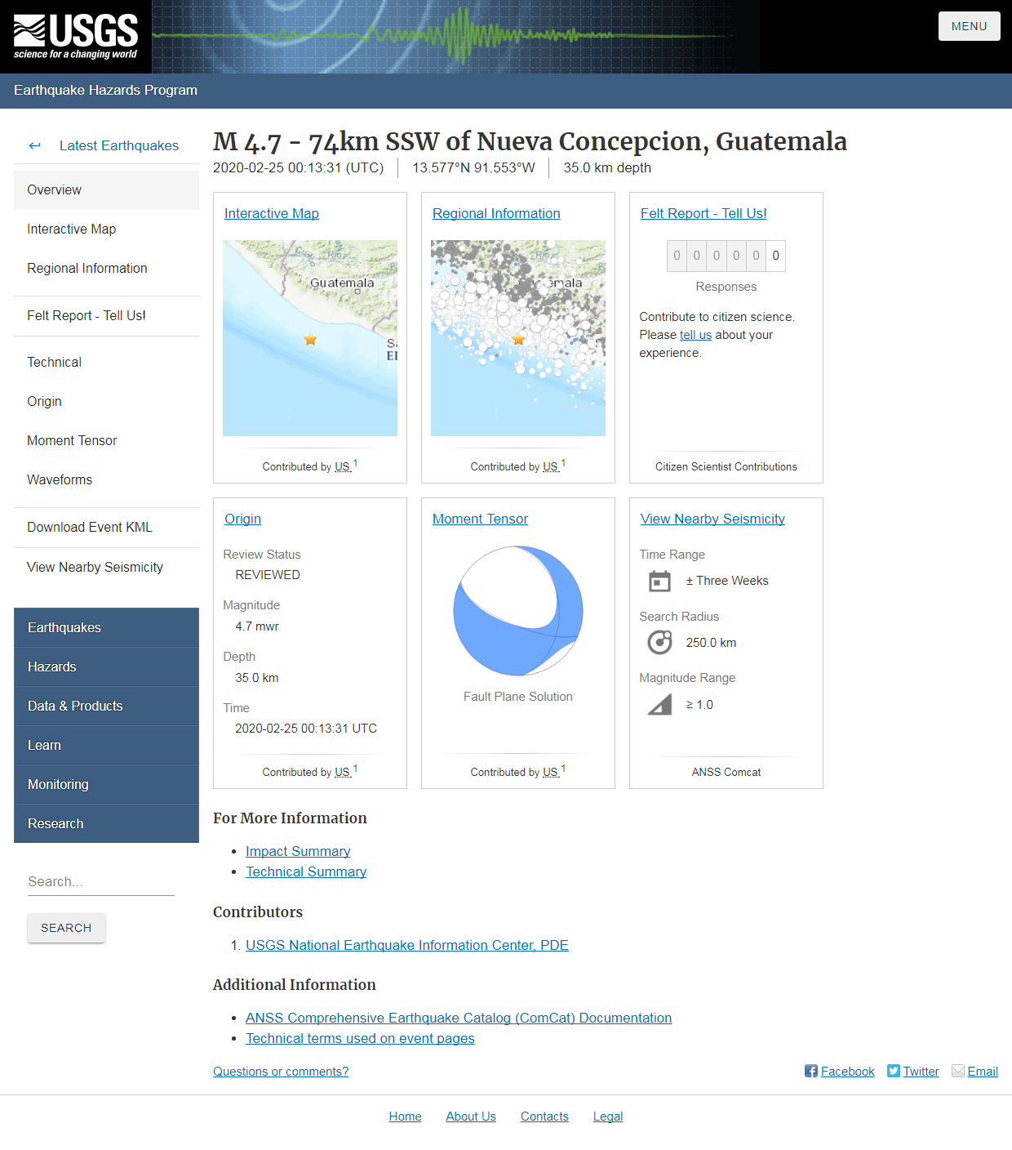This screenshot has height=1150, width=1012.
Task: Open the MENU button at top right
Action: click(x=969, y=26)
